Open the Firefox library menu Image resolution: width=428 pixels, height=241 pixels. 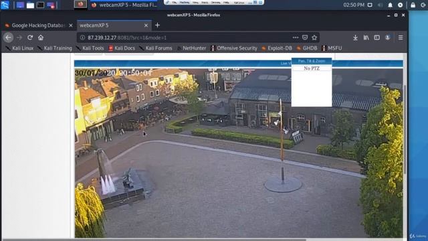point(366,37)
